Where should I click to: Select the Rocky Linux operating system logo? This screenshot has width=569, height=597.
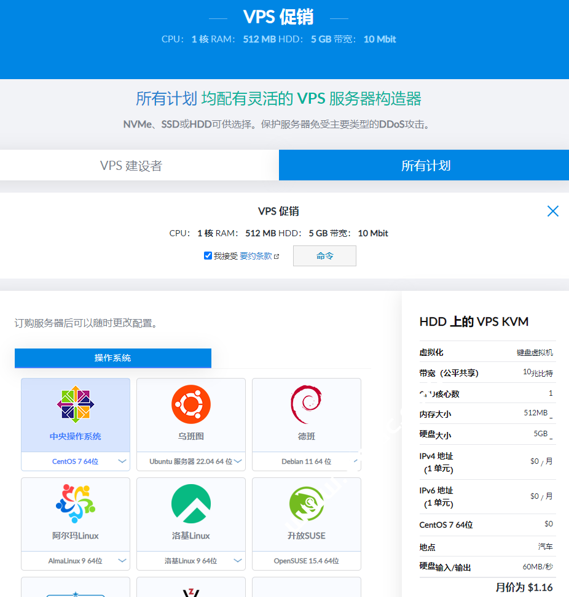point(190,503)
